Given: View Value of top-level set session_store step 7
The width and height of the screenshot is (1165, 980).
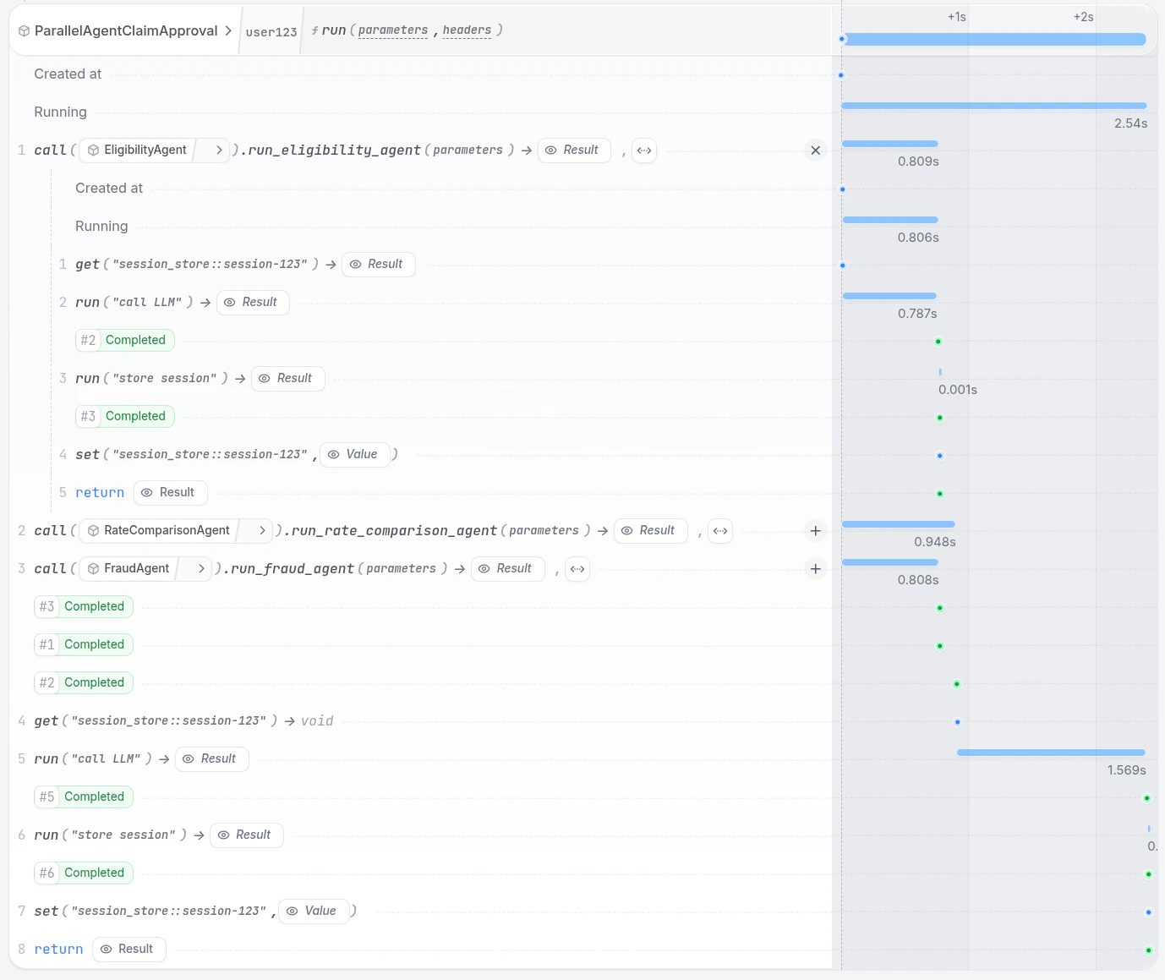Looking at the screenshot, I should pyautogui.click(x=314, y=911).
